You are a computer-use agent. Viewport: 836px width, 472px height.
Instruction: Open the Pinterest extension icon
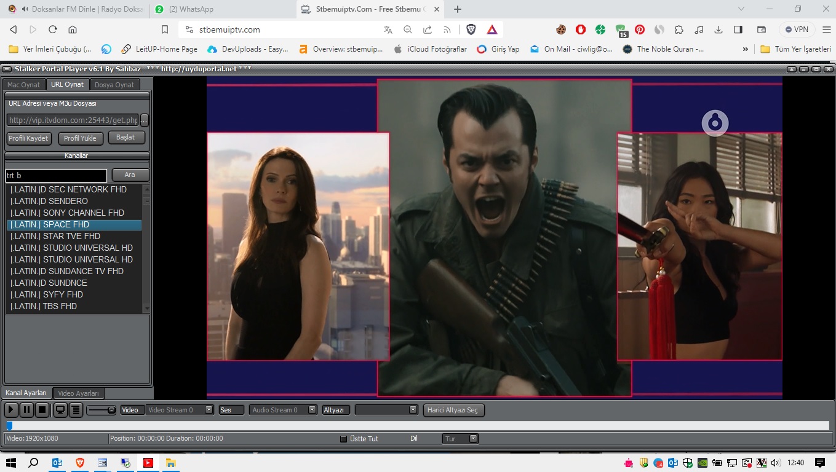tap(640, 29)
